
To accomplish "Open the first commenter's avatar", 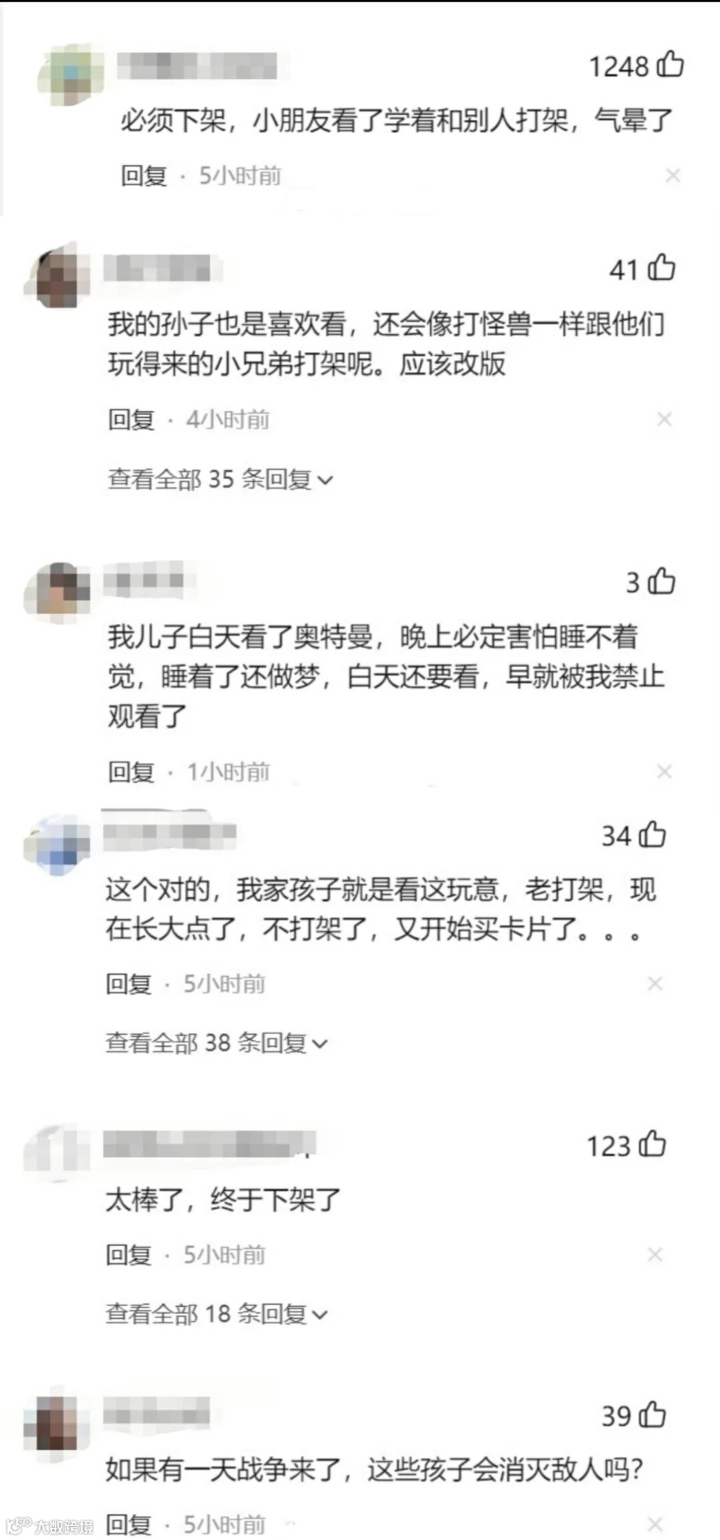I will pos(71,74).
